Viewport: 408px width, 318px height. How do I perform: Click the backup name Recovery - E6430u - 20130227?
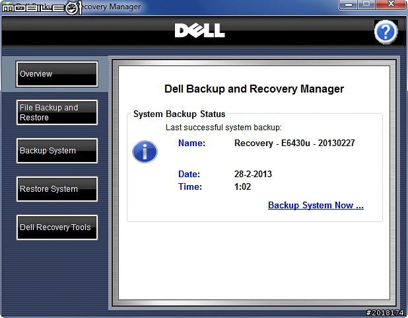pyautogui.click(x=294, y=143)
